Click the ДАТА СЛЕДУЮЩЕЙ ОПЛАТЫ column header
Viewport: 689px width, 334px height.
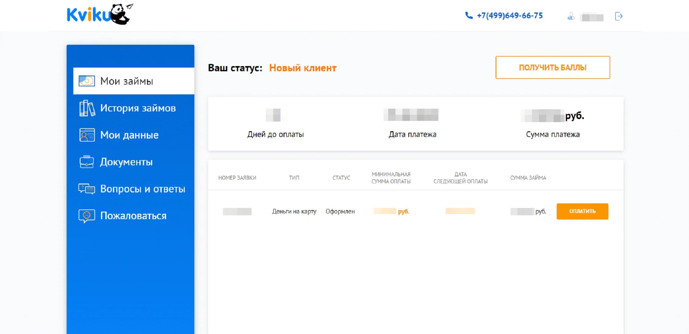tap(461, 178)
